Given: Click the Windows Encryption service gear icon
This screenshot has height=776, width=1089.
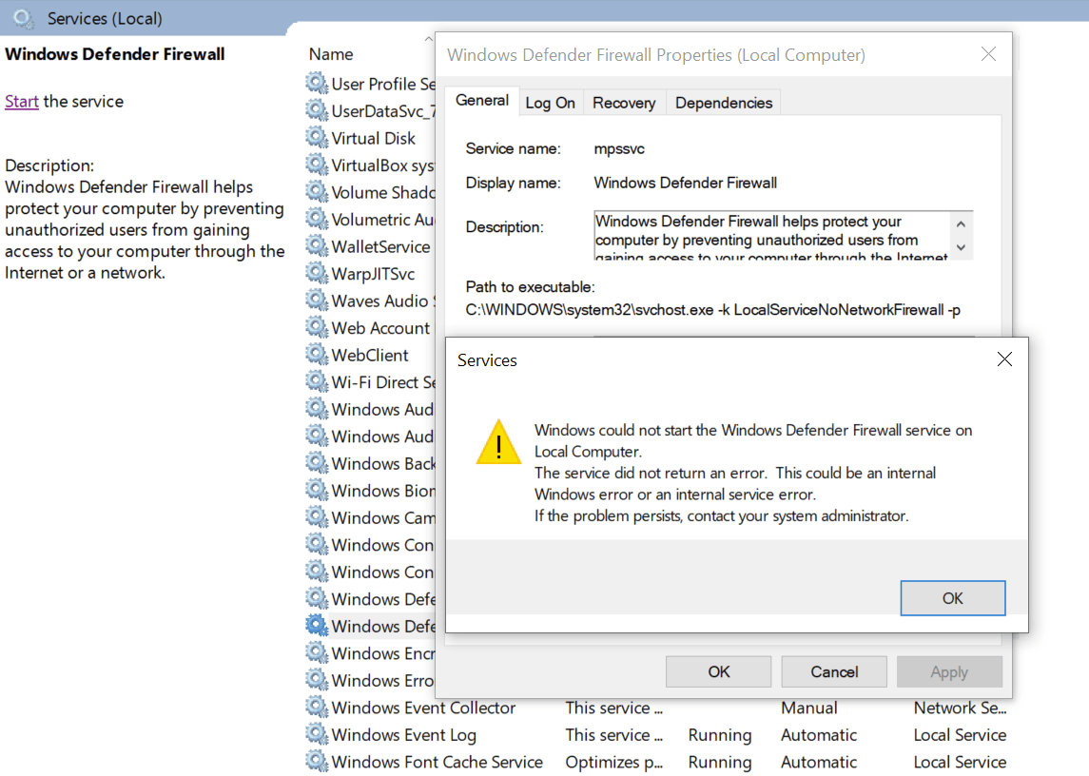Looking at the screenshot, I should click(317, 652).
